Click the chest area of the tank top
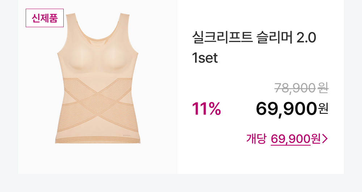 click(x=98, y=60)
